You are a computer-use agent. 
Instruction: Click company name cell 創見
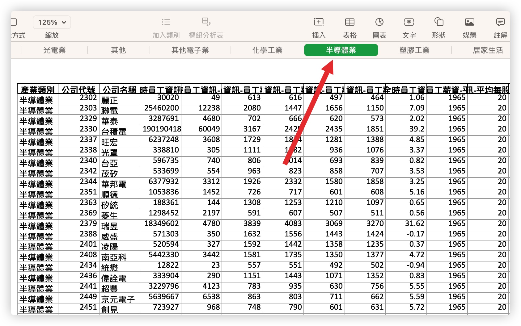119,309
